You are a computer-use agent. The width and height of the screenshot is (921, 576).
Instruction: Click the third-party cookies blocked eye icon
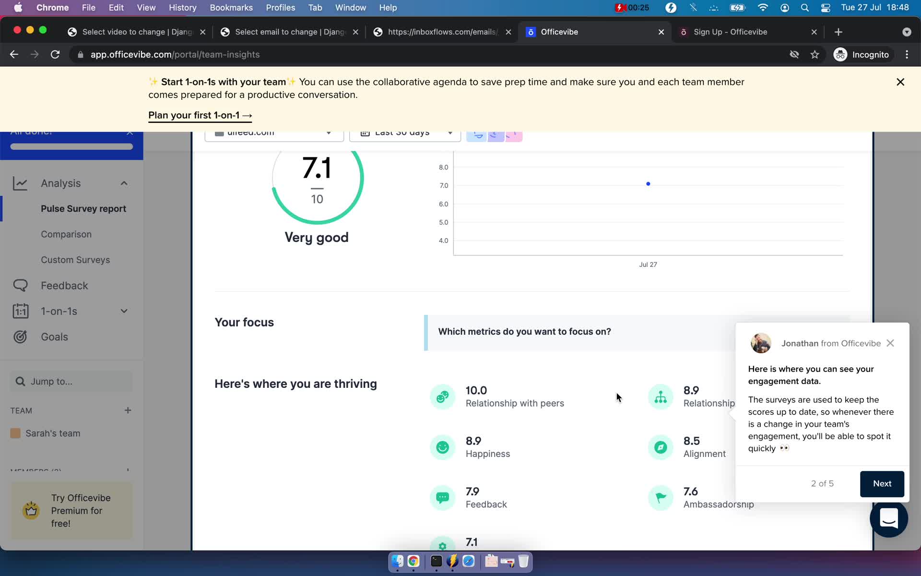(794, 55)
